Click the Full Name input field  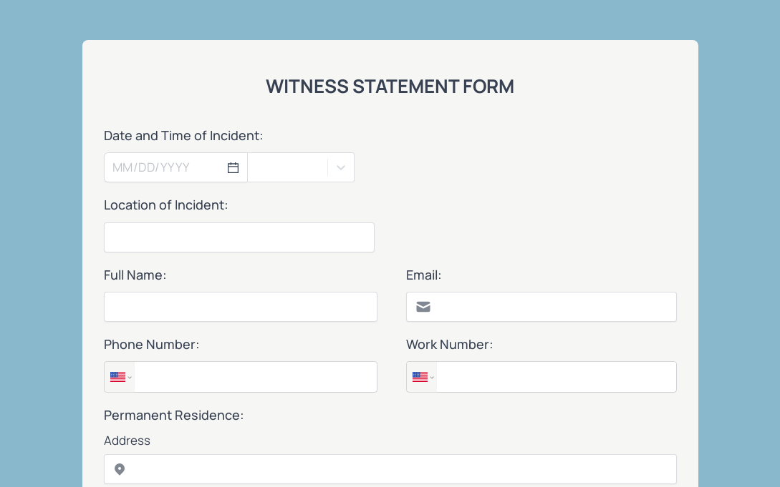[x=240, y=307]
